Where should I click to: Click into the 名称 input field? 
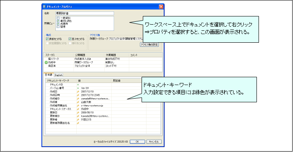coord(85,13)
